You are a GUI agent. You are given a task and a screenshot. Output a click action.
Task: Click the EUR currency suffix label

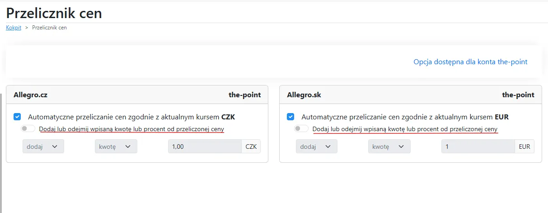[x=525, y=147]
